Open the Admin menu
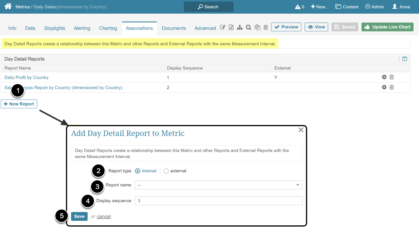 tap(374, 6)
